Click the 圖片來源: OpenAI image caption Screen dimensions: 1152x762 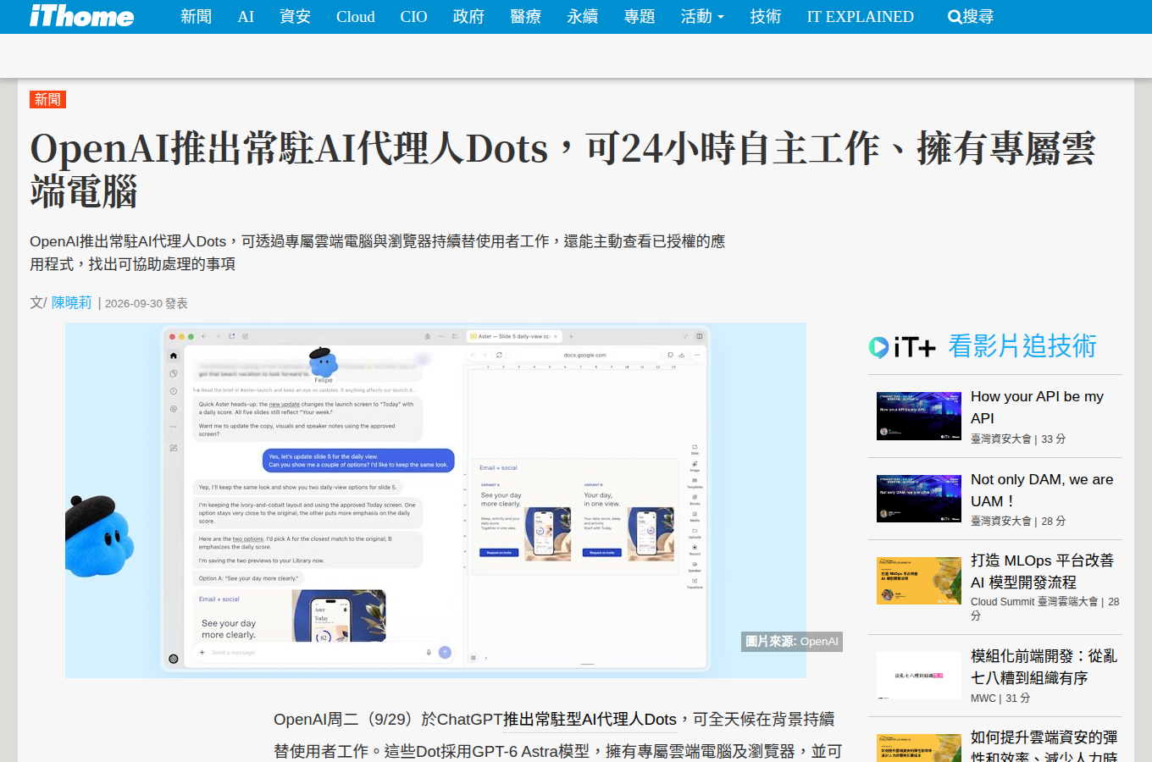tap(792, 641)
